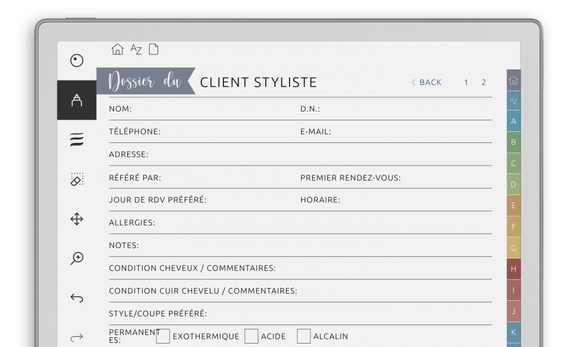Go to page 2 link
Viewport: 578px width, 347px height.
coord(484,82)
